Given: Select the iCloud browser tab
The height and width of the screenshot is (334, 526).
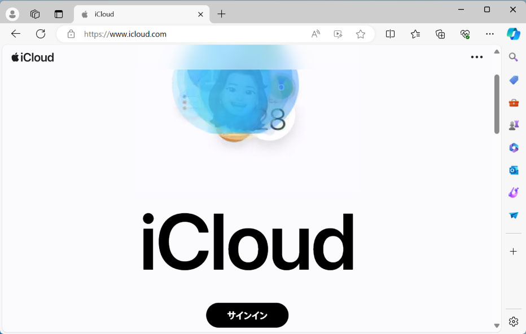Looking at the screenshot, I should point(142,15).
